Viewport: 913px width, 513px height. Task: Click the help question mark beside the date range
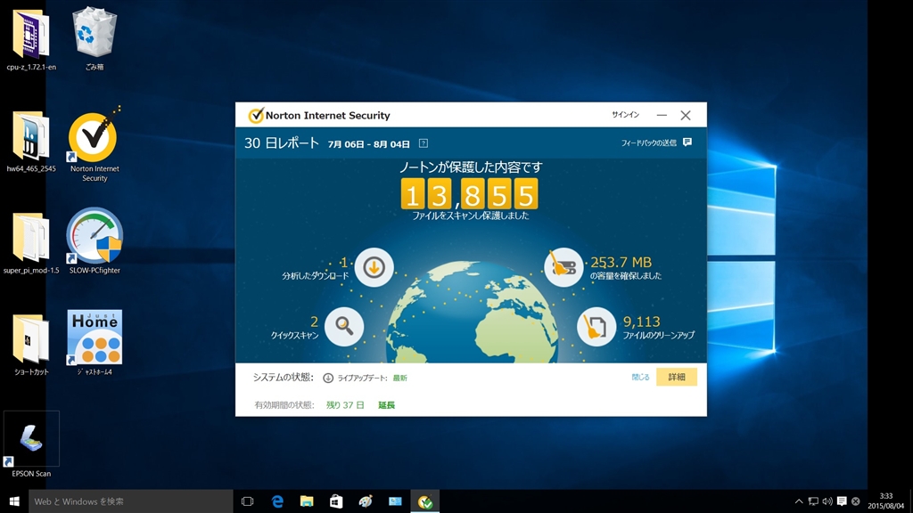pos(424,143)
